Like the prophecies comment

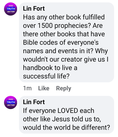44,88
